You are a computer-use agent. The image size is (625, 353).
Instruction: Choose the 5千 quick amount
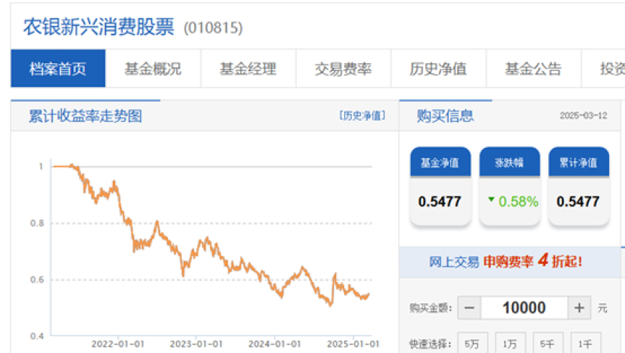(547, 344)
